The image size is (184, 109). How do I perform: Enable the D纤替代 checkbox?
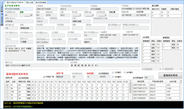tap(113, 77)
